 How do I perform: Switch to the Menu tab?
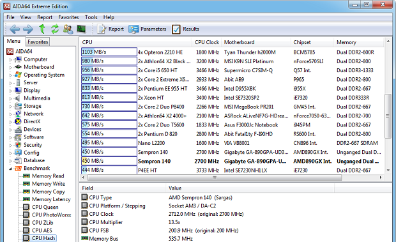(x=13, y=41)
